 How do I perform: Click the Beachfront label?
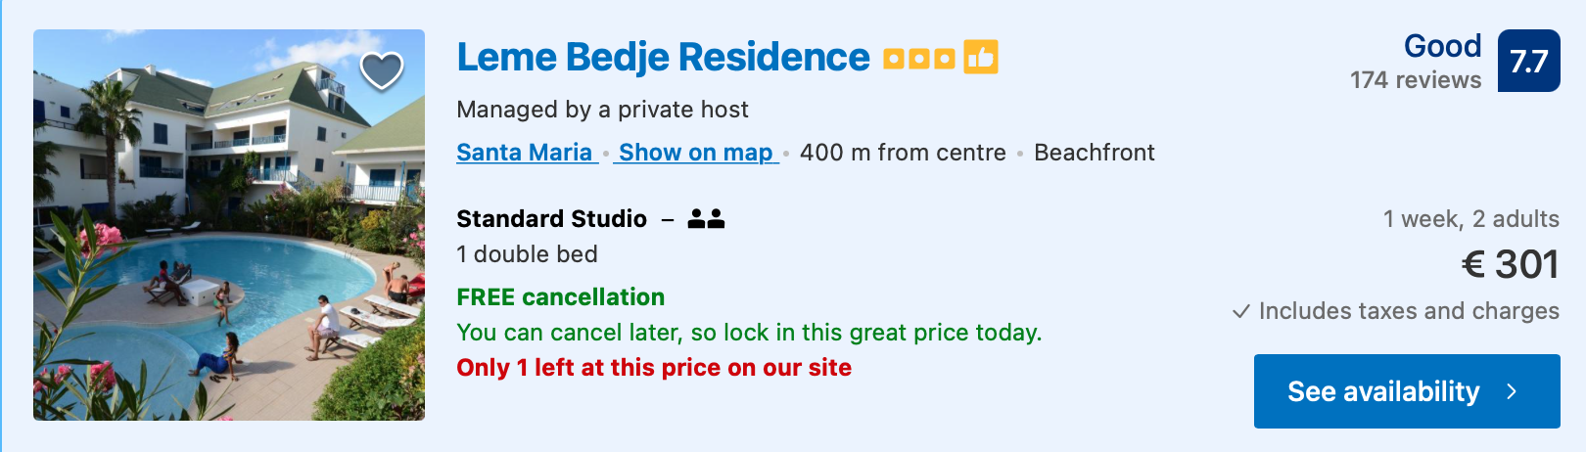coord(1094,153)
